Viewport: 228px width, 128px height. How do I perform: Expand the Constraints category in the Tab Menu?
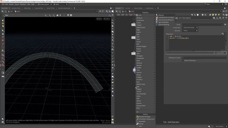(145, 20)
